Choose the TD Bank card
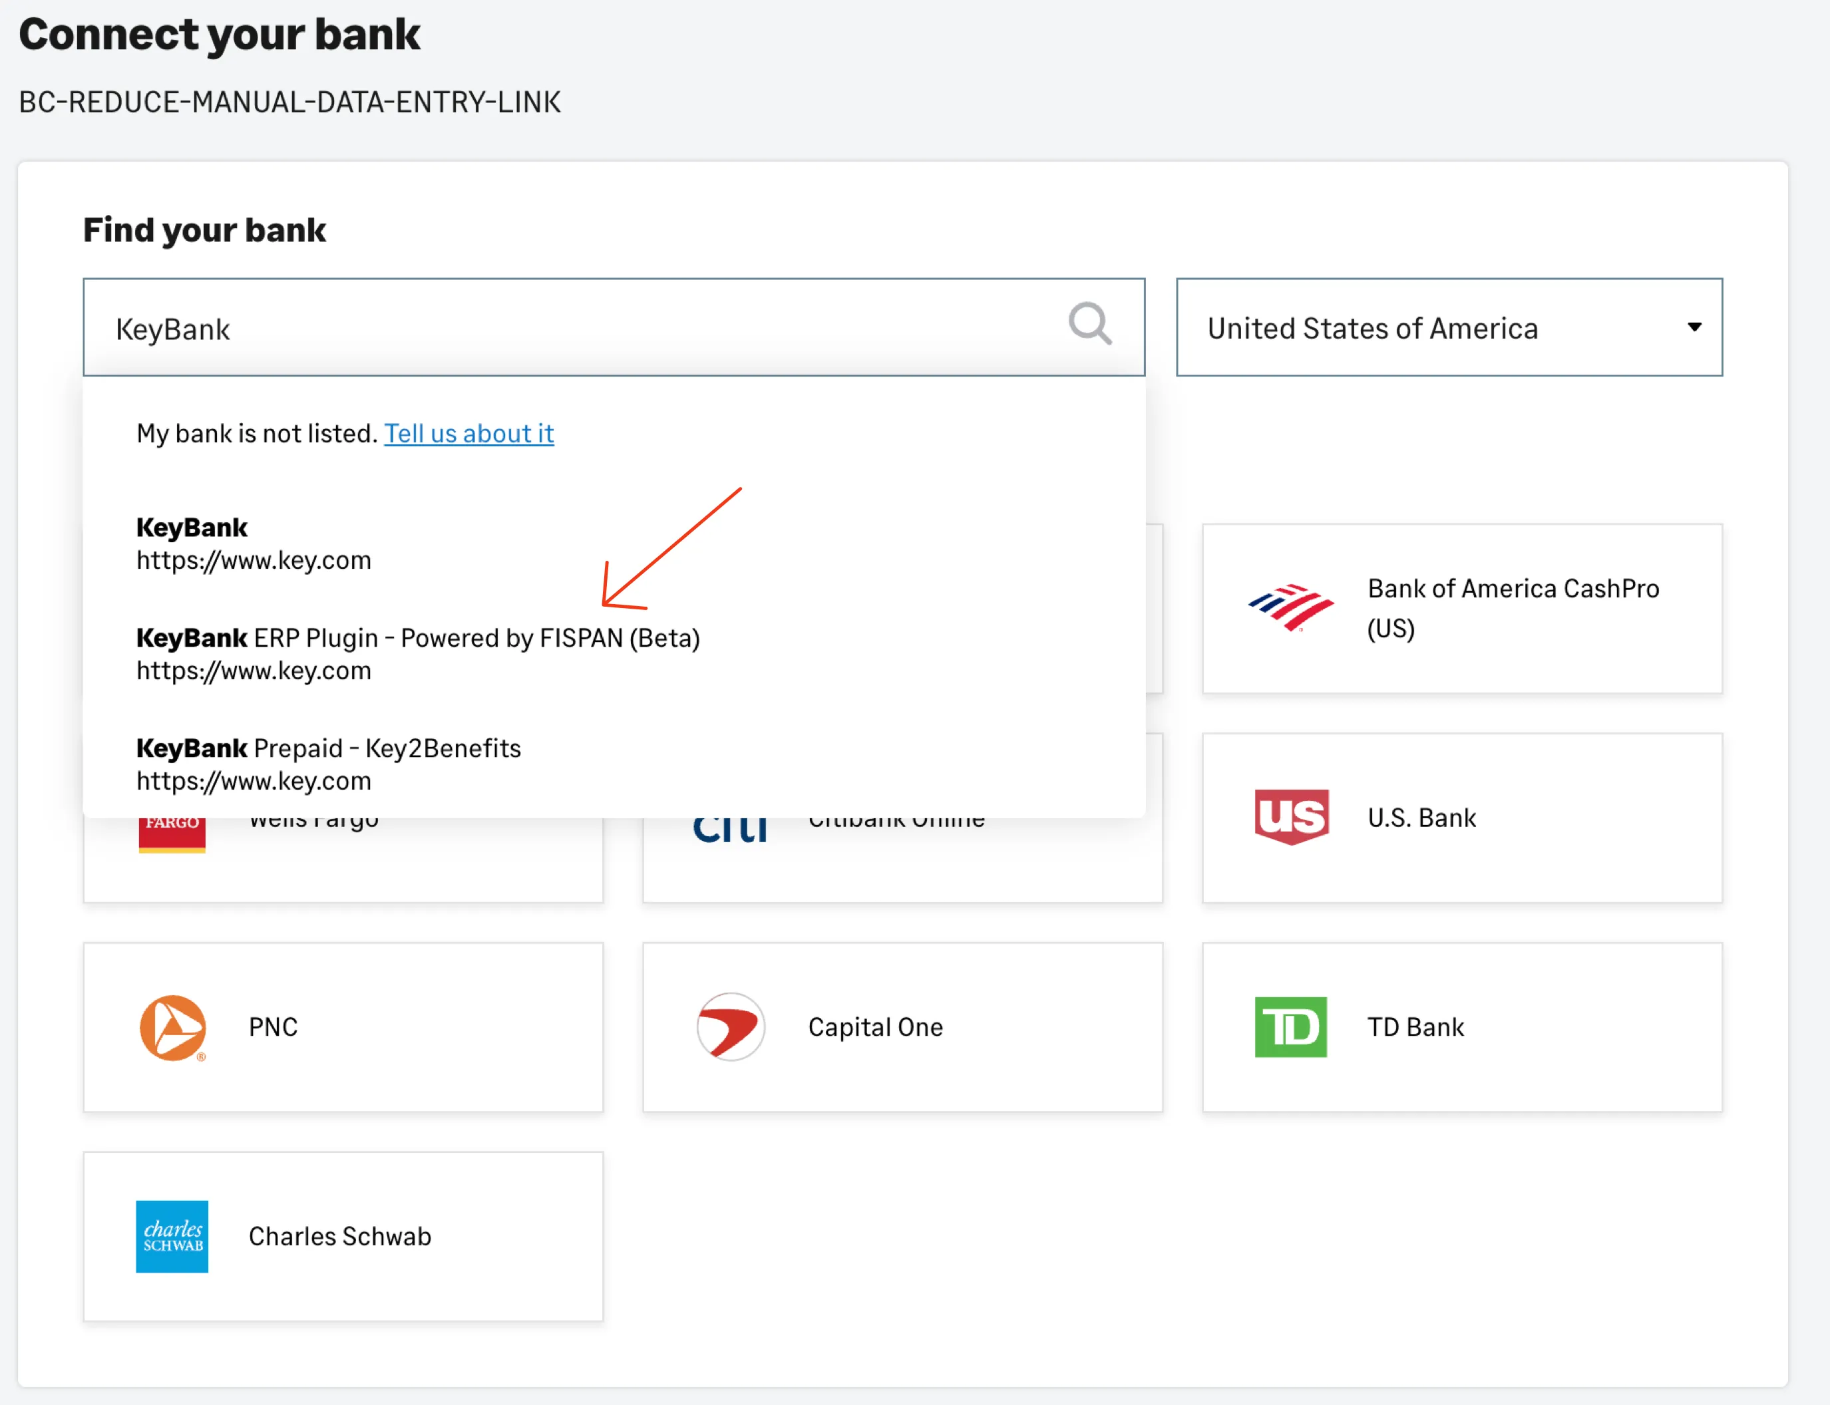Screen dimensions: 1830x1405 click(x=1462, y=1028)
